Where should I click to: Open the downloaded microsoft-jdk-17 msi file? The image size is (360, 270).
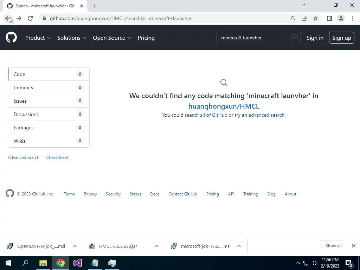coord(201,246)
